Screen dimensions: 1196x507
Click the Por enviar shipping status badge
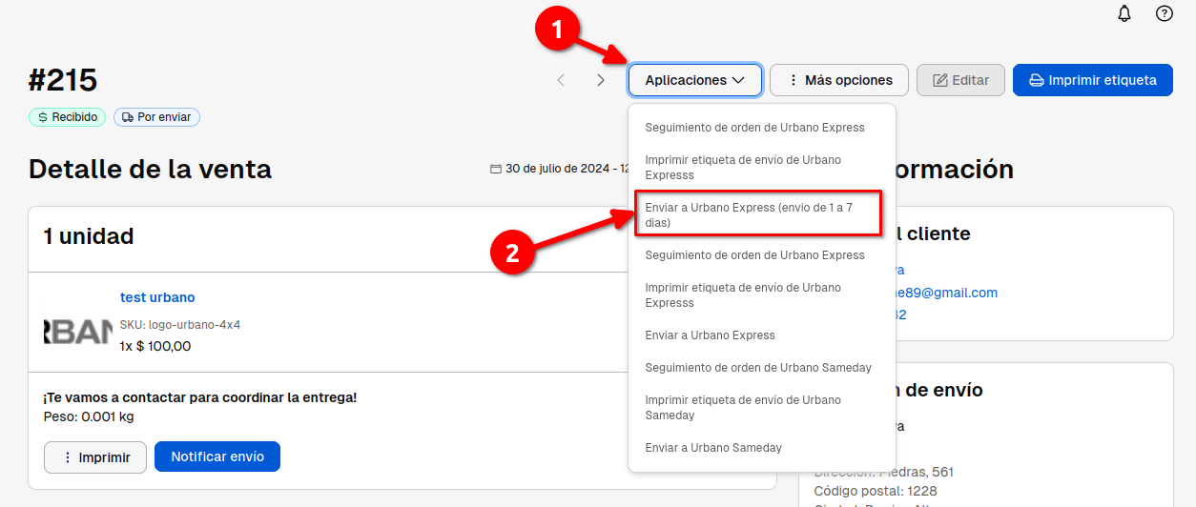(x=156, y=117)
